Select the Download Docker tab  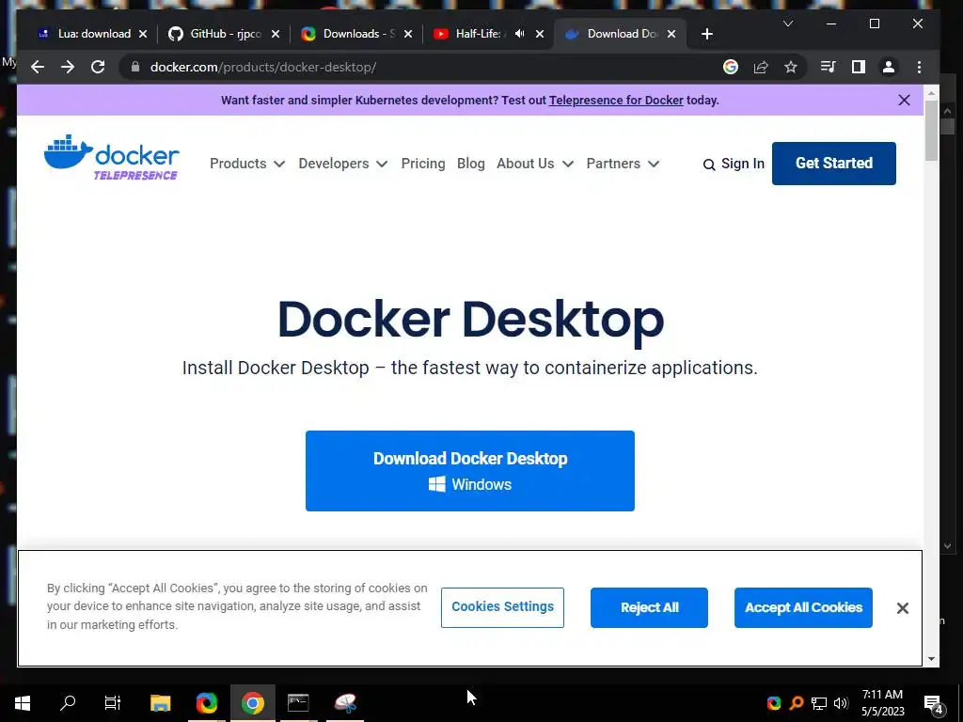[x=622, y=34]
